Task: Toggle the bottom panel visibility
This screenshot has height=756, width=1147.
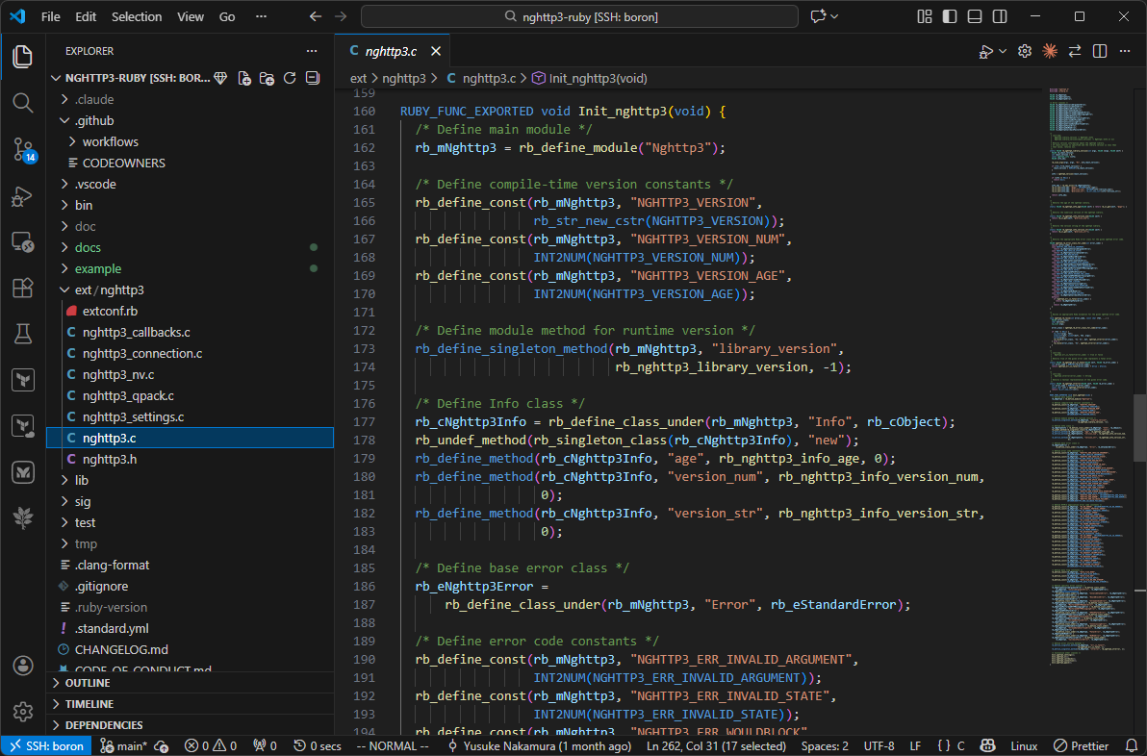Action: [x=975, y=16]
